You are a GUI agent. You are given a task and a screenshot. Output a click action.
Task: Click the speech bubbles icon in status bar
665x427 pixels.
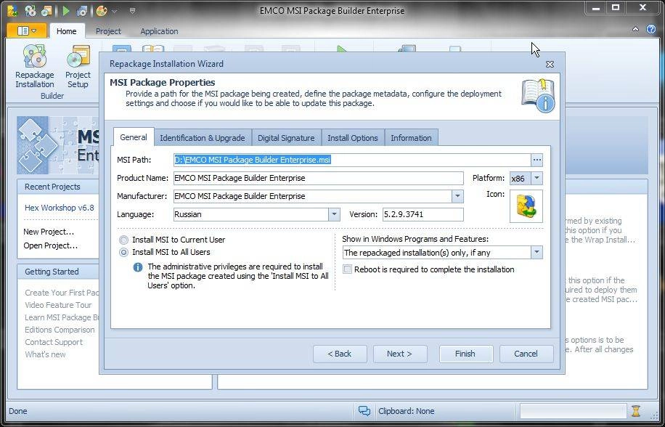[x=364, y=411]
